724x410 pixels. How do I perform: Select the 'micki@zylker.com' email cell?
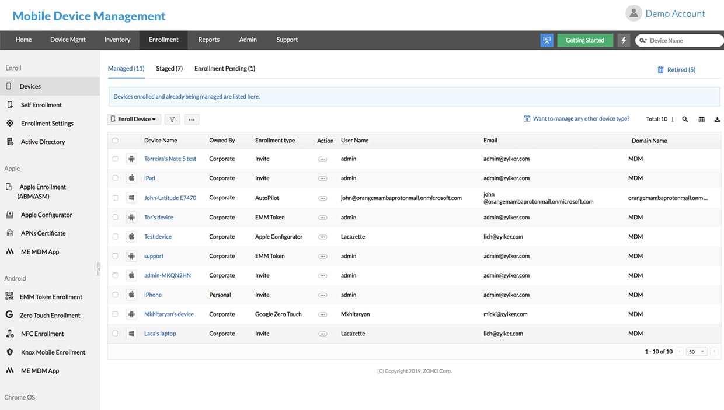click(x=506, y=314)
